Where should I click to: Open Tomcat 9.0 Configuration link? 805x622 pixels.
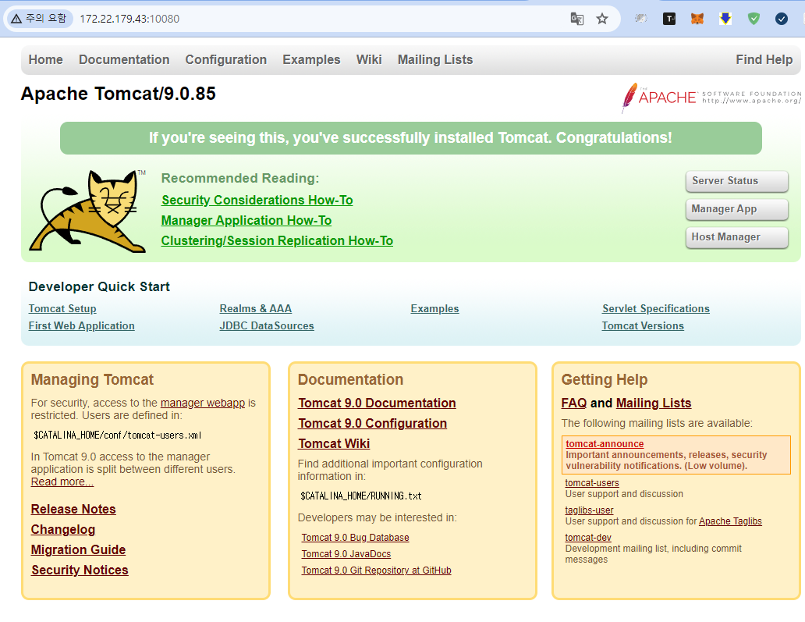[x=373, y=423]
